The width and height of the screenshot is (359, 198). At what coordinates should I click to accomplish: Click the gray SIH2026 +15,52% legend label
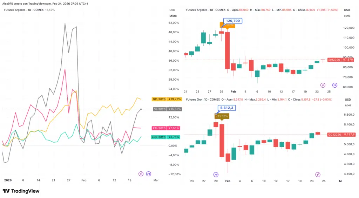[167, 109]
